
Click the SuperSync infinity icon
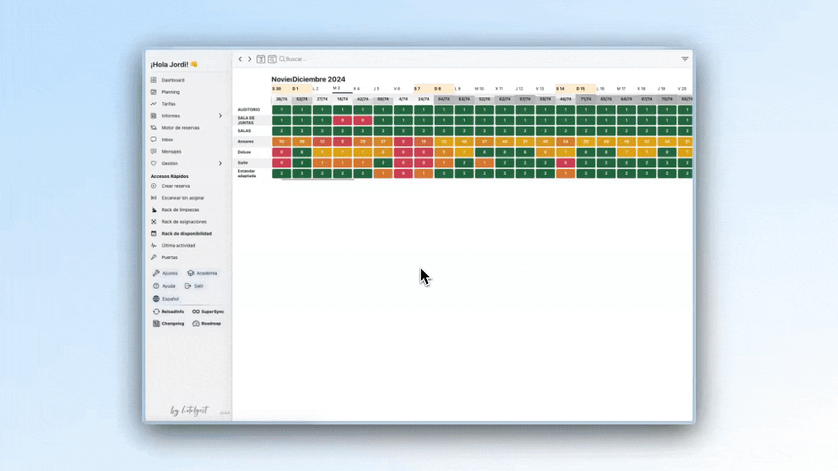click(x=196, y=311)
